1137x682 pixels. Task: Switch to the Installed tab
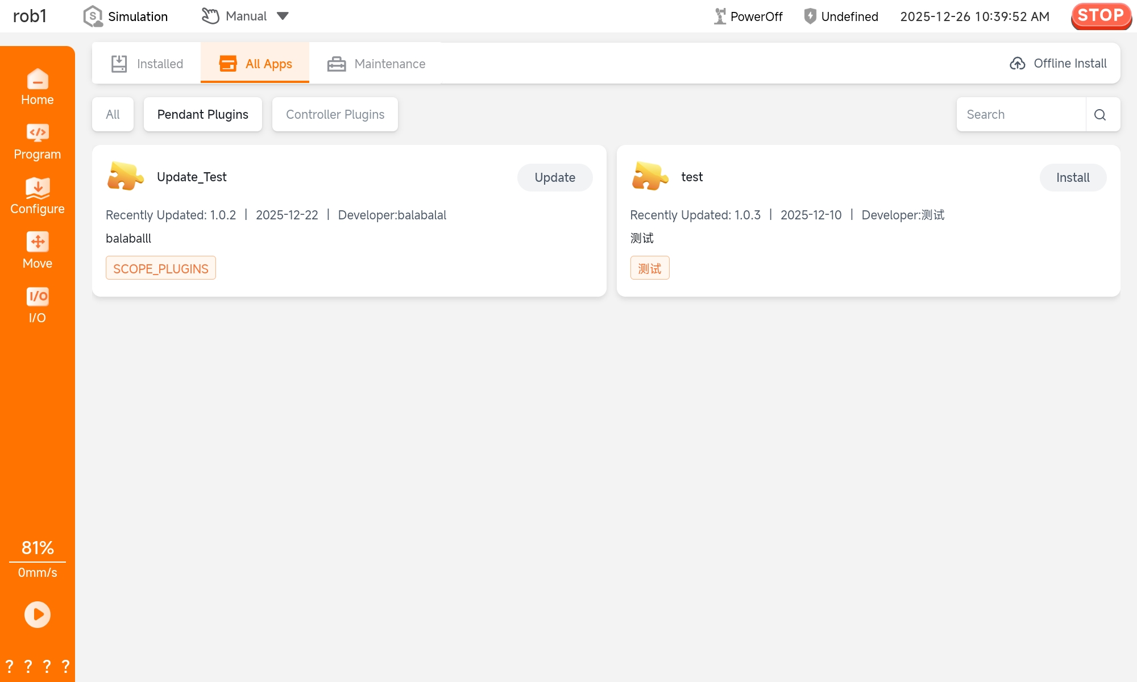tap(147, 63)
